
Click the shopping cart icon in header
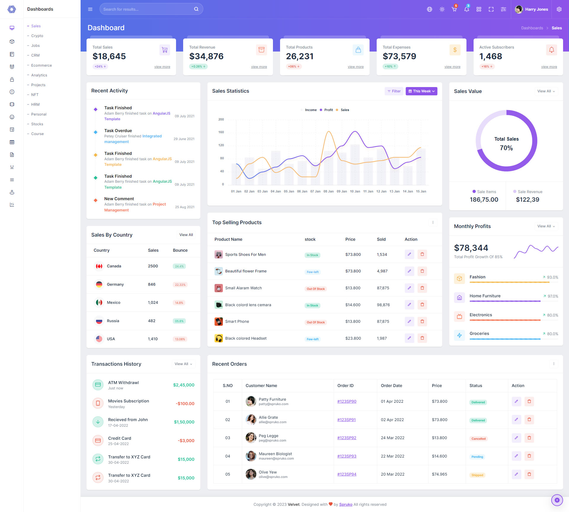tap(454, 9)
